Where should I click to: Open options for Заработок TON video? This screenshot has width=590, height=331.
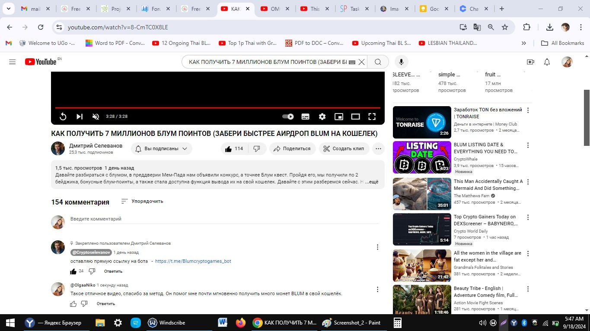528,110
